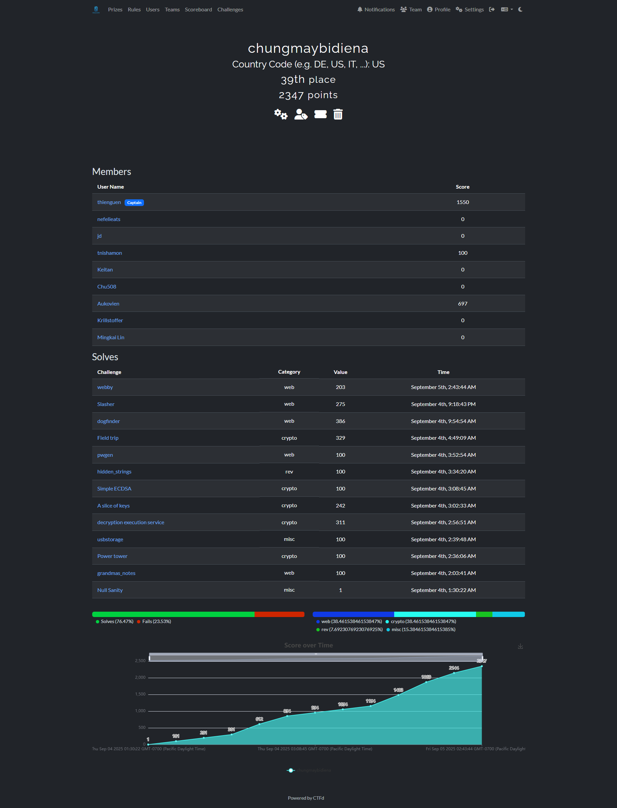Open the language selector dropdown

507,10
